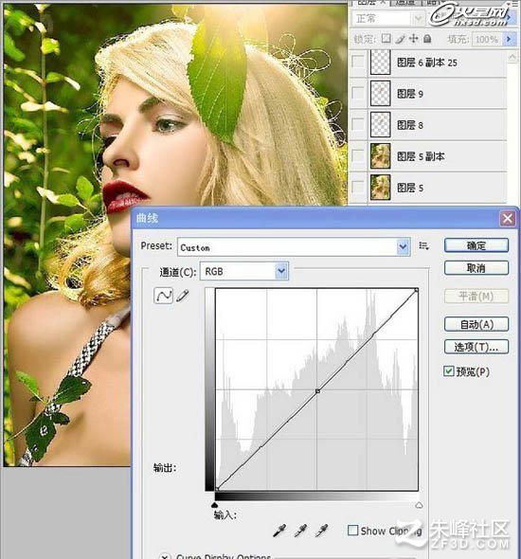Select the top-right curve endpoint
The image size is (521, 559).
point(416,291)
